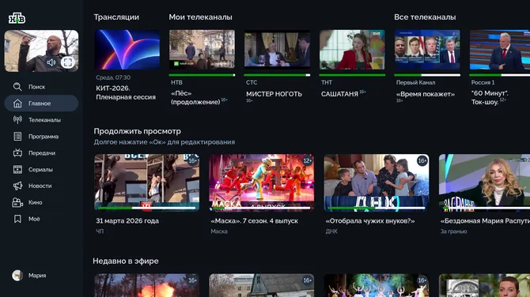Click Первый Канал progress bar
The width and height of the screenshot is (530, 297).
427,75
